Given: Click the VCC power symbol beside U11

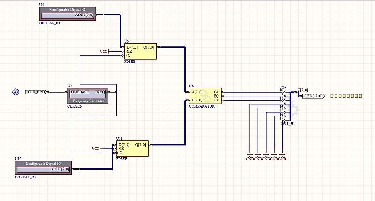Looking at the screenshot, I should [97, 149].
